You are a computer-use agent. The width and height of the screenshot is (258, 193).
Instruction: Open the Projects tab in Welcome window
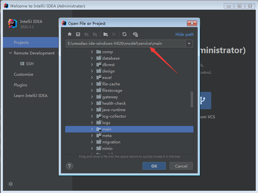click(31, 43)
